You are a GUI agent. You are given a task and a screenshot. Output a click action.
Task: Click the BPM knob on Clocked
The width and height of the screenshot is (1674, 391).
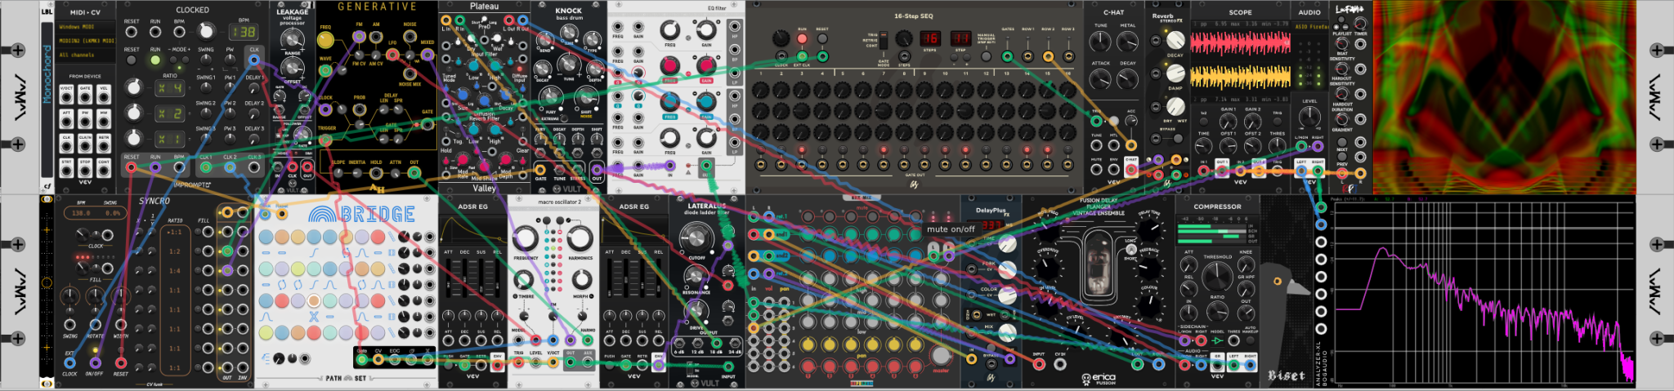click(208, 32)
